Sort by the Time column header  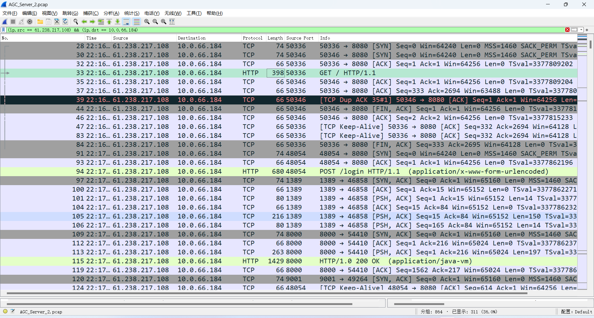pos(98,38)
